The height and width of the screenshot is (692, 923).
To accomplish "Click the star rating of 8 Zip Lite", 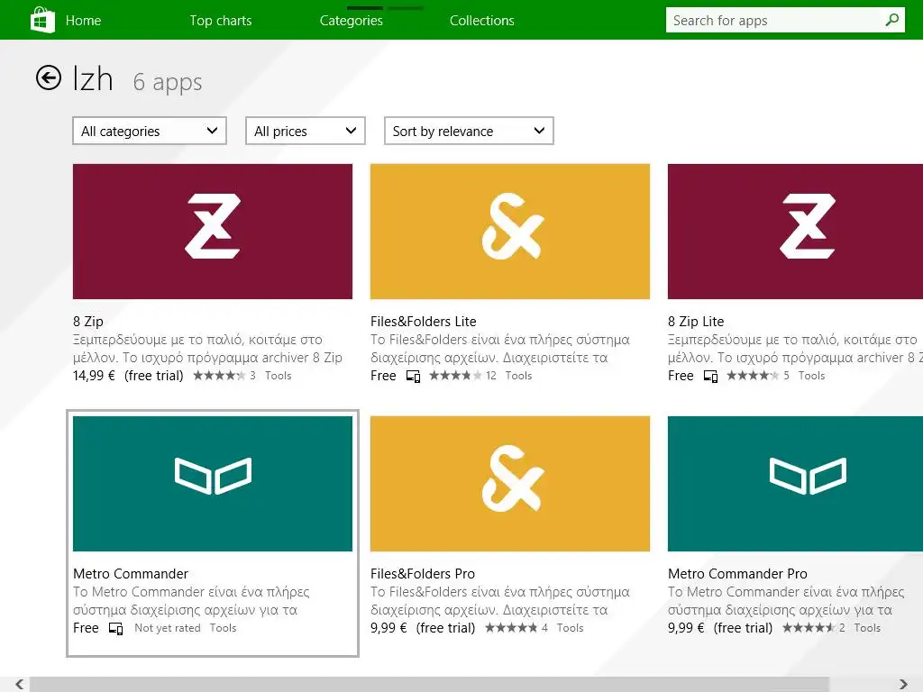I will (753, 376).
